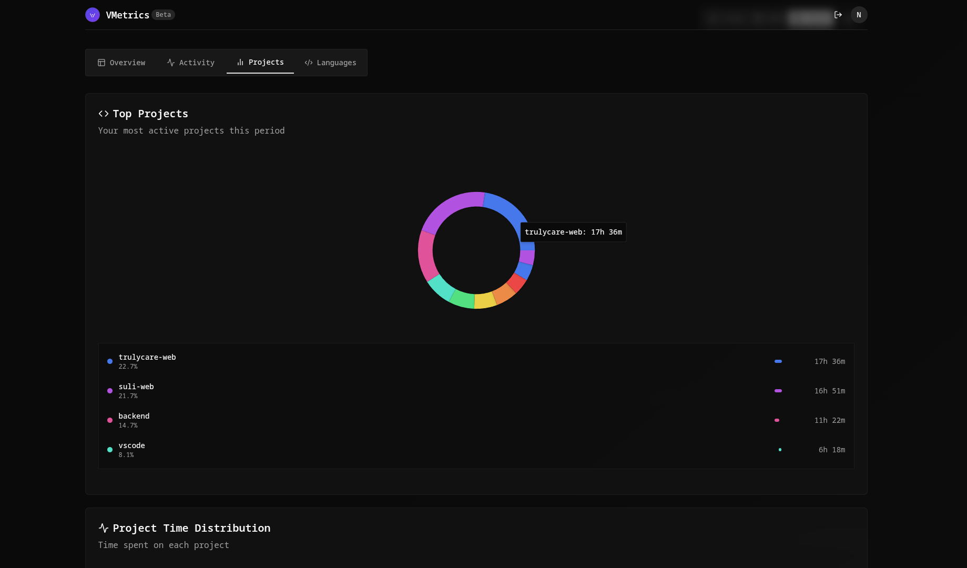
Task: Click the pink backend donut segment
Action: coord(427,255)
